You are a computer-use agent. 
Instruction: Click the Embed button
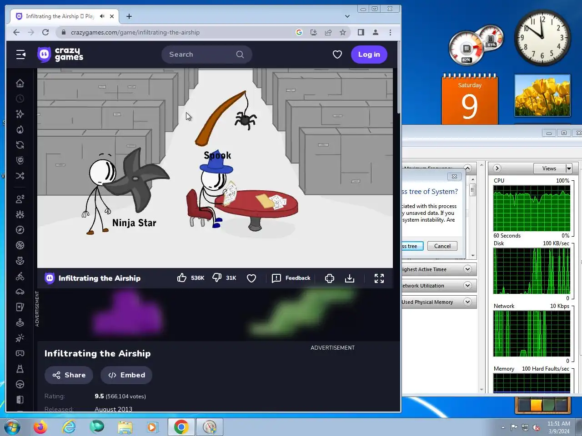click(126, 375)
